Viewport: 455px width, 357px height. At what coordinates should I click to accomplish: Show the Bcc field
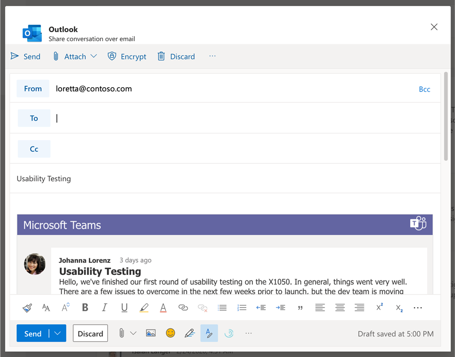424,90
